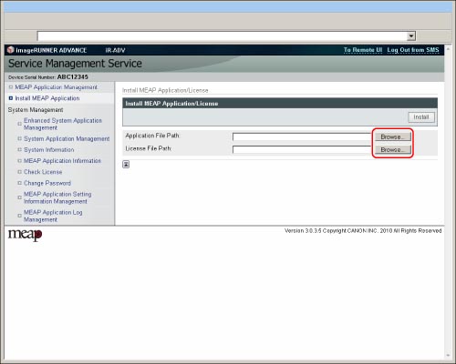Viewport: 456px width, 364px height.
Task: Open MEAP Application Information page
Action: [x=62, y=161]
